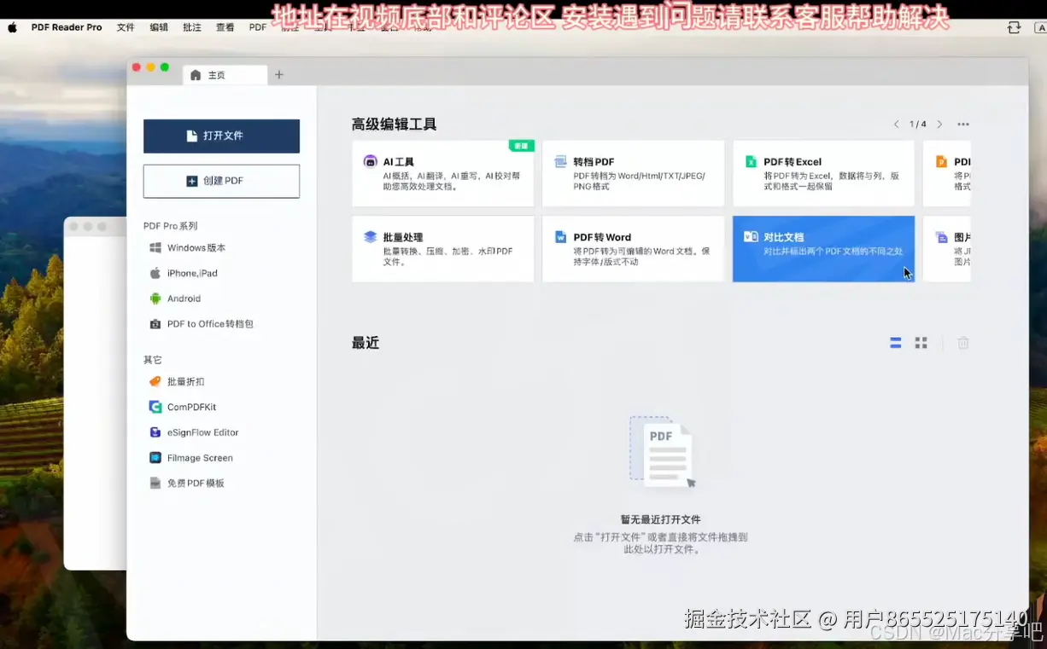Toggle the trash icon beside view options

tap(962, 342)
